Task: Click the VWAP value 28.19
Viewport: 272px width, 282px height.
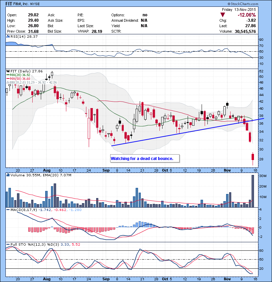Action: coord(97,32)
